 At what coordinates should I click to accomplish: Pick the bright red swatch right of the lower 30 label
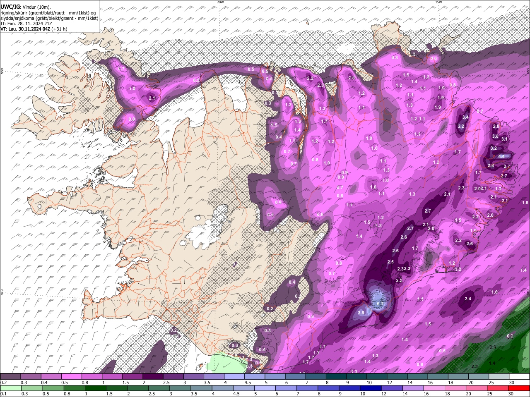click(x=518, y=388)
